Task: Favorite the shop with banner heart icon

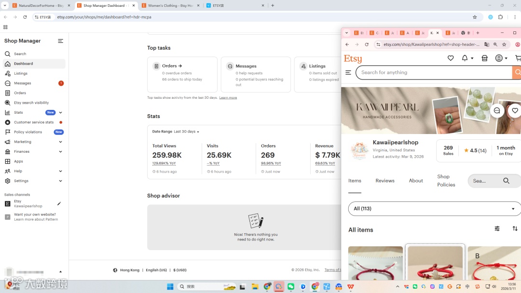Action: [x=515, y=110]
